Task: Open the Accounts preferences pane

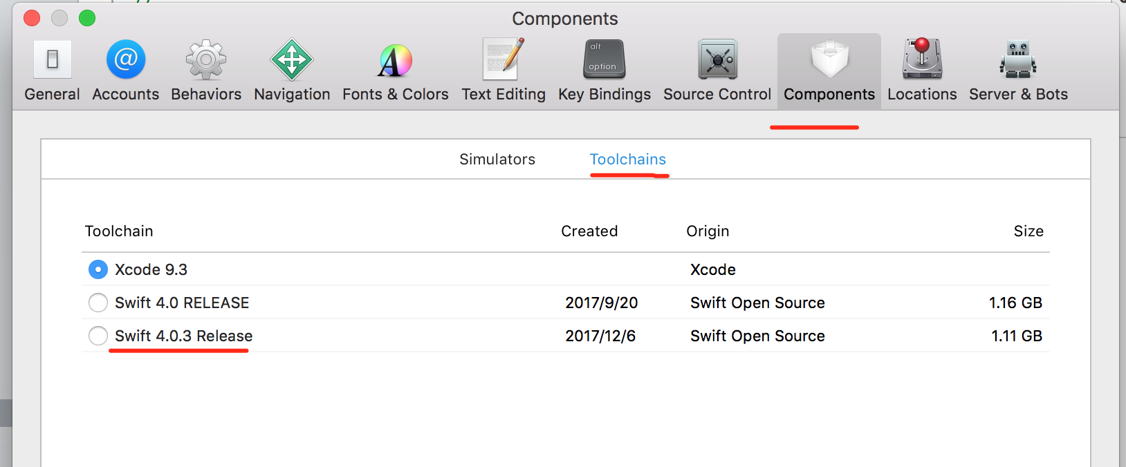Action: [126, 71]
